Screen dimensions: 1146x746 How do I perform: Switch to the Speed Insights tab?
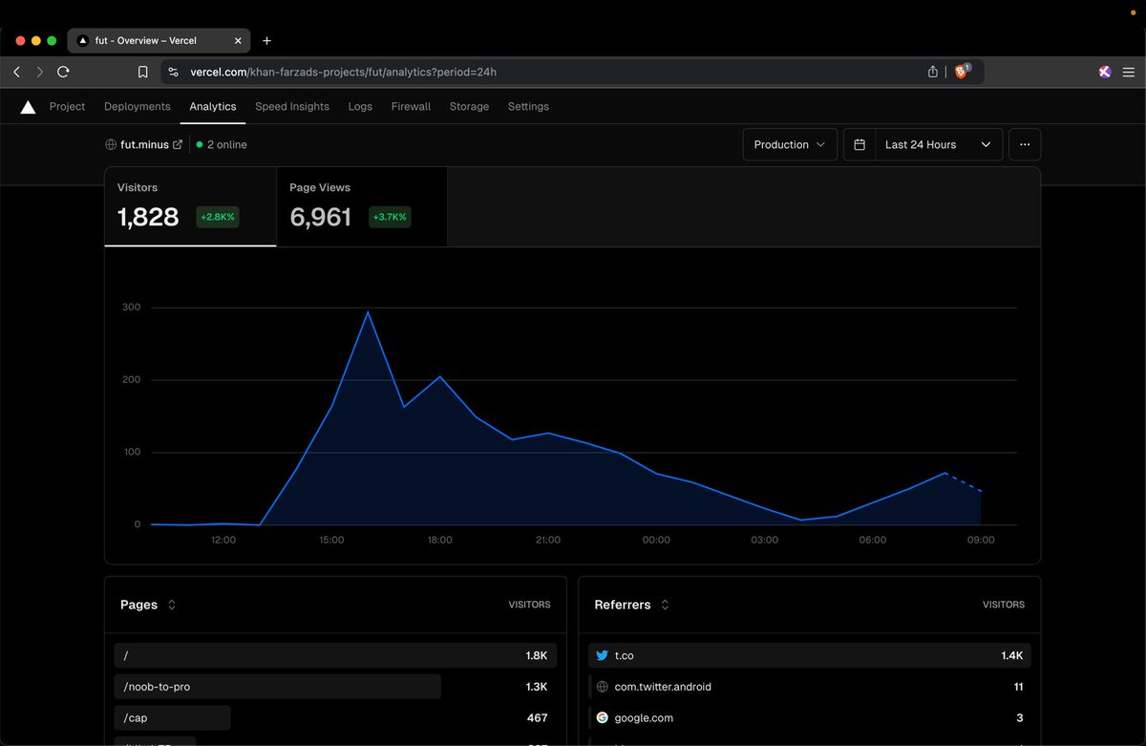click(x=292, y=107)
